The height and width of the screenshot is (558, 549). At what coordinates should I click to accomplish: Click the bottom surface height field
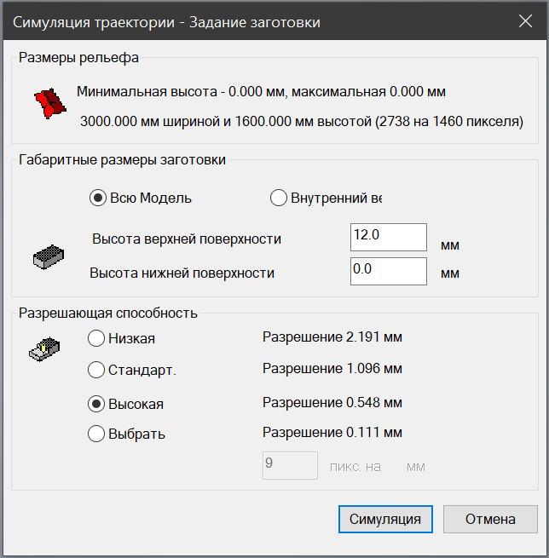click(388, 272)
